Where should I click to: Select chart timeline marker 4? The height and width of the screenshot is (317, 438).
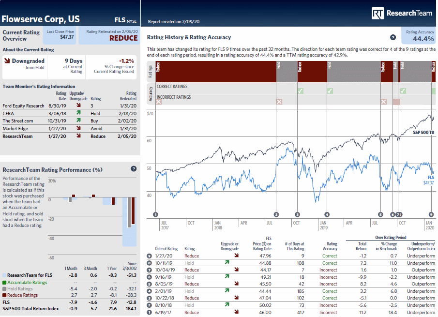(x=327, y=214)
